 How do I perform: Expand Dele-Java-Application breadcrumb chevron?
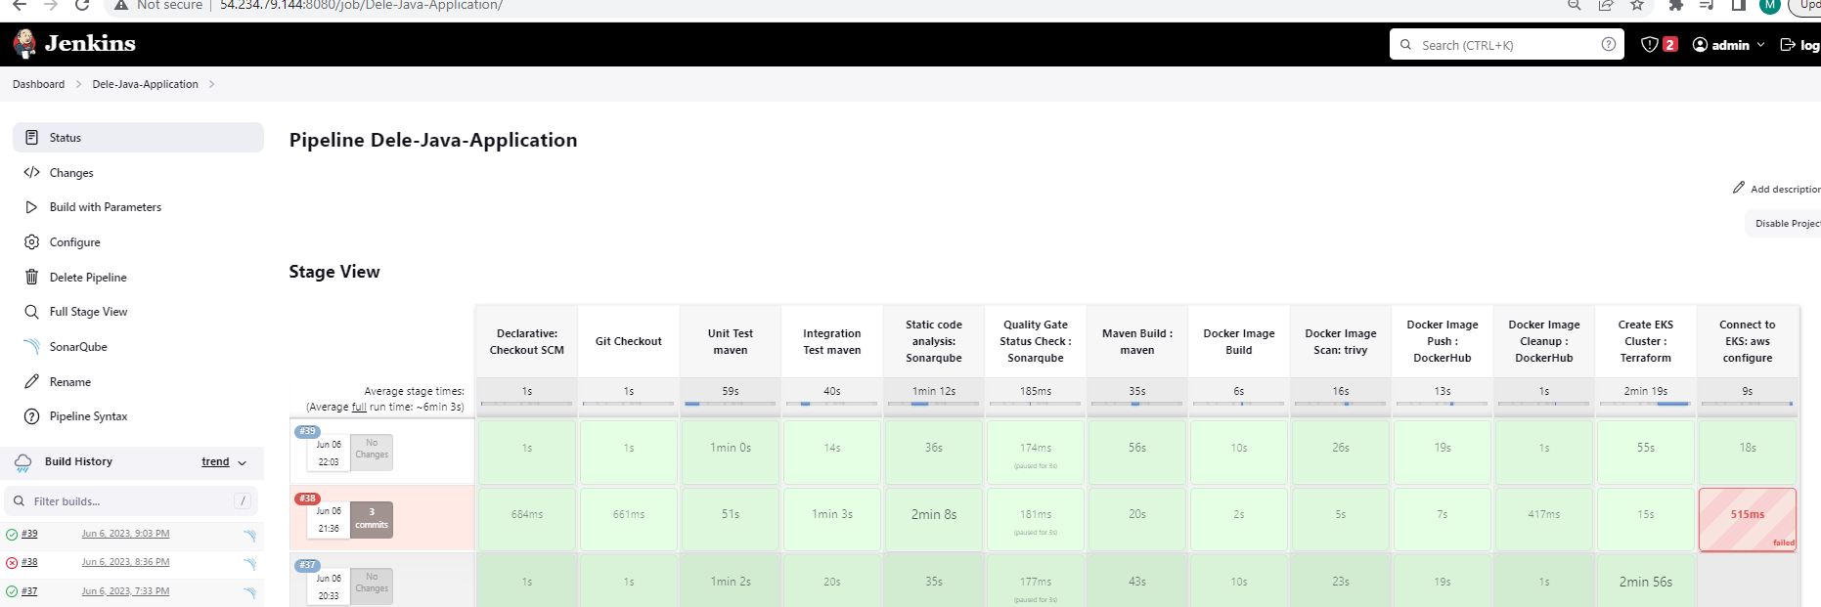tap(211, 84)
